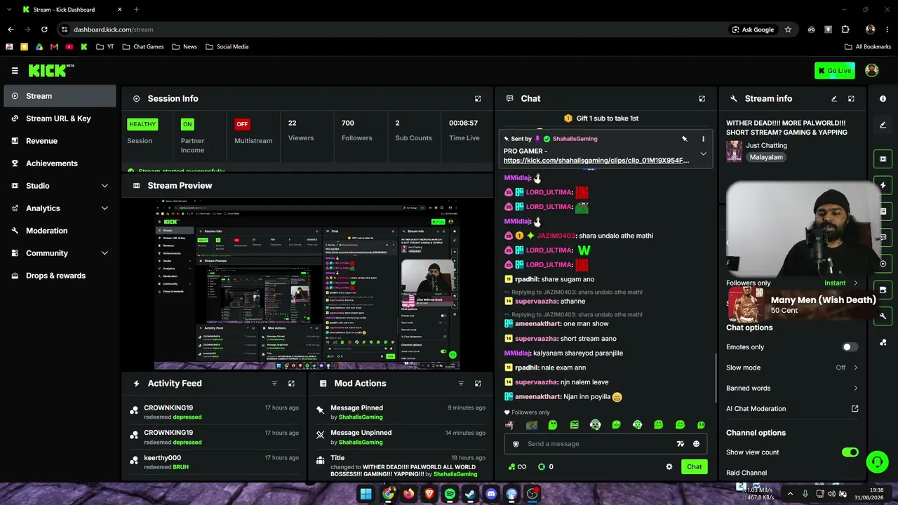898x505 pixels.
Task: Open AI Chat Moderation external link
Action: 855,409
